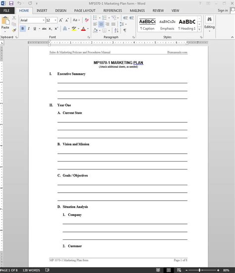Apply superscript formatting
Screen dimensions: 235x273
pyautogui.click(x=56, y=29)
